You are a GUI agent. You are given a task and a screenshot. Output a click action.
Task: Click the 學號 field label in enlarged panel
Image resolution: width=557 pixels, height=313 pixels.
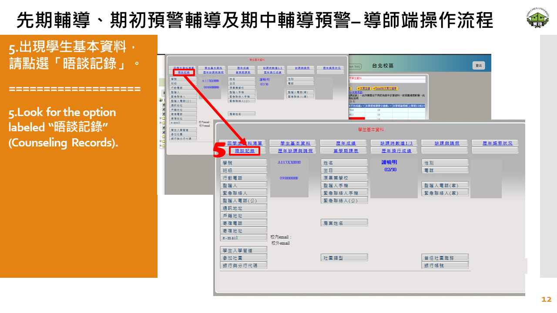click(x=244, y=163)
